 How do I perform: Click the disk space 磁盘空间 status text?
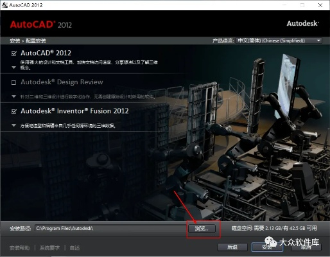point(274,228)
